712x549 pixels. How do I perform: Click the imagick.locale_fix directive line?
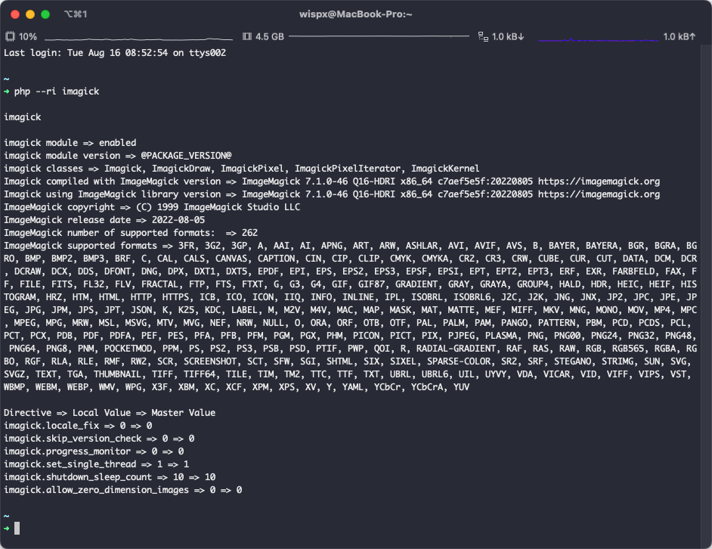tap(78, 426)
